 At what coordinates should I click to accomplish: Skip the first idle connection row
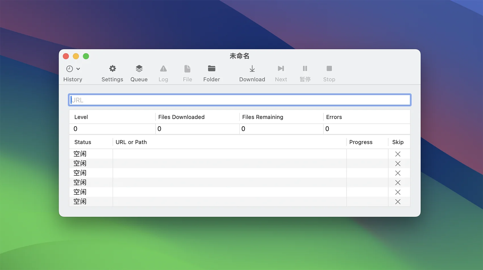(x=398, y=154)
